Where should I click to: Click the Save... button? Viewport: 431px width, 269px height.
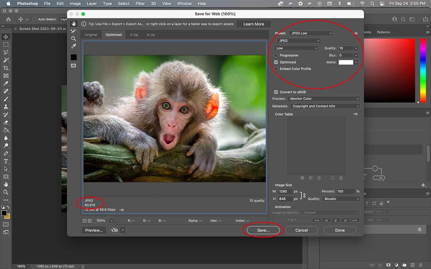[x=263, y=230]
